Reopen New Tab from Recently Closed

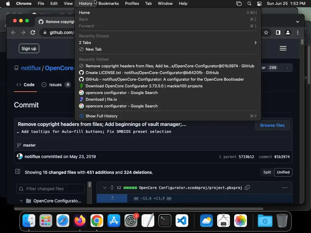click(x=168, y=49)
